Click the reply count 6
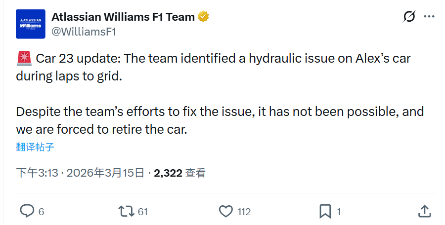This screenshot has height=225, width=445. coord(42,212)
